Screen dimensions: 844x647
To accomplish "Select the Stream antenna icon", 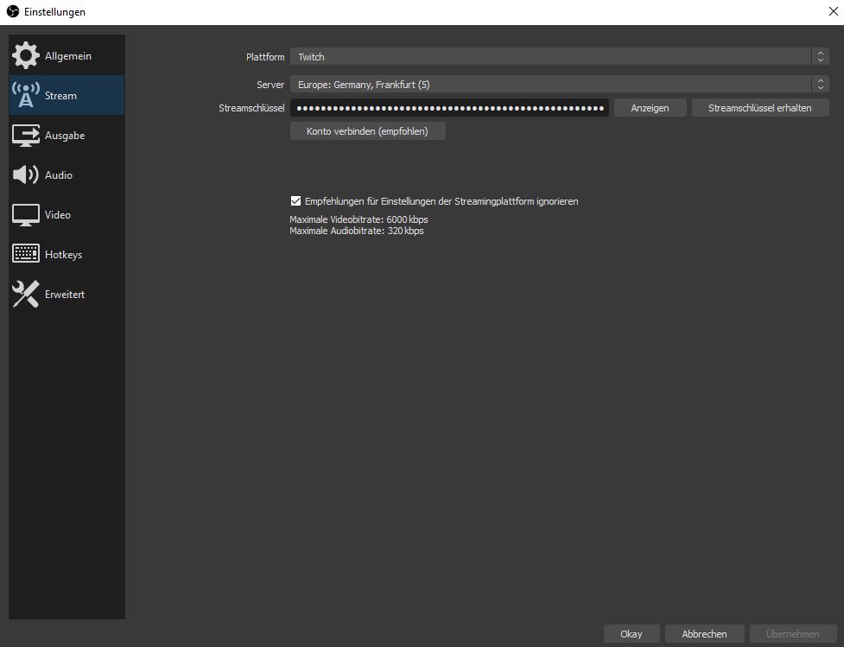I will point(26,96).
